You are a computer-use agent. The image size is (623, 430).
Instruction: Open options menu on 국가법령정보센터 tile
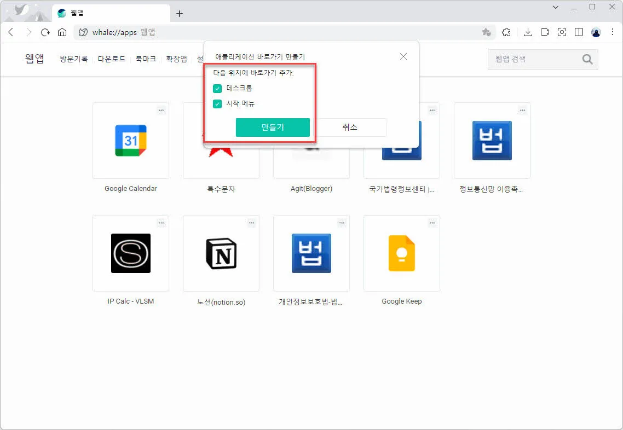click(432, 111)
